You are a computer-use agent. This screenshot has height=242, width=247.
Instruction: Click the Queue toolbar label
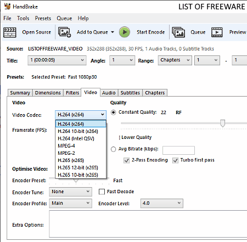(198, 32)
